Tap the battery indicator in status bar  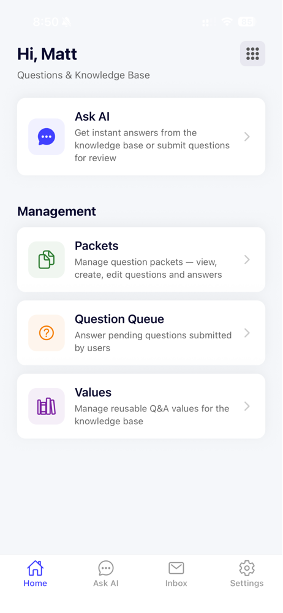point(247,22)
